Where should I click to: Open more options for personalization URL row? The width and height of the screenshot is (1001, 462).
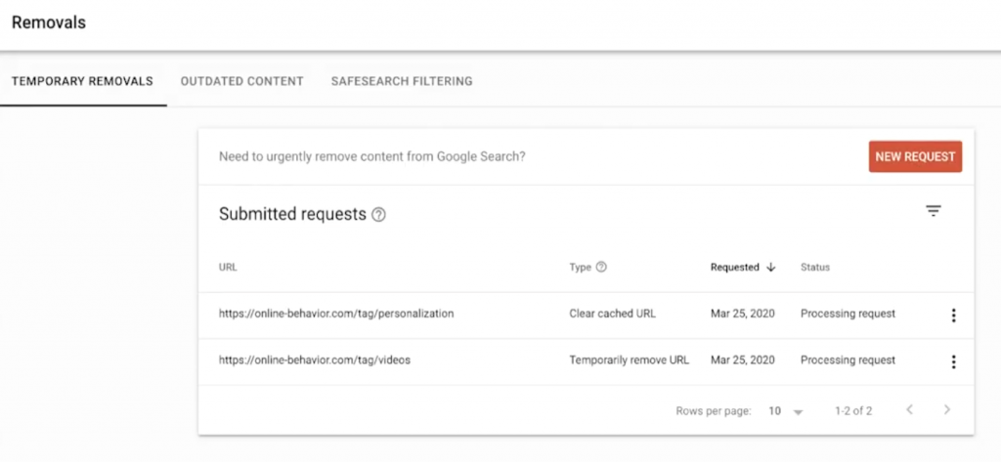pos(953,315)
